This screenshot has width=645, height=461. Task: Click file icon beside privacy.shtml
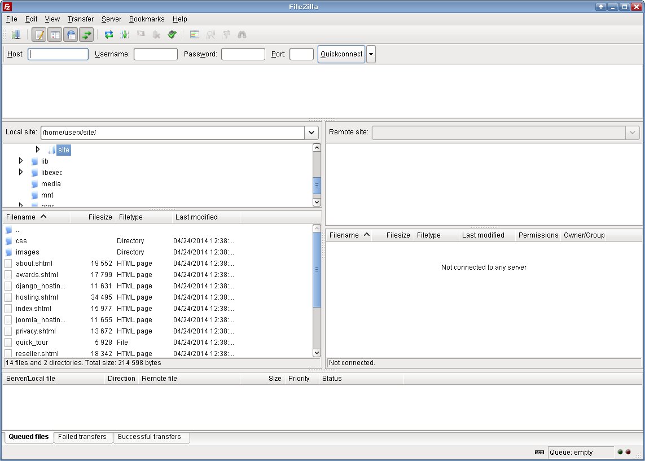(x=8, y=331)
